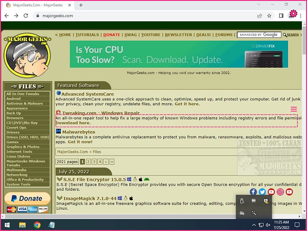Open the Drives (SSD, HDD, USB) category
Screen dimensions: 307x231
[27, 137]
